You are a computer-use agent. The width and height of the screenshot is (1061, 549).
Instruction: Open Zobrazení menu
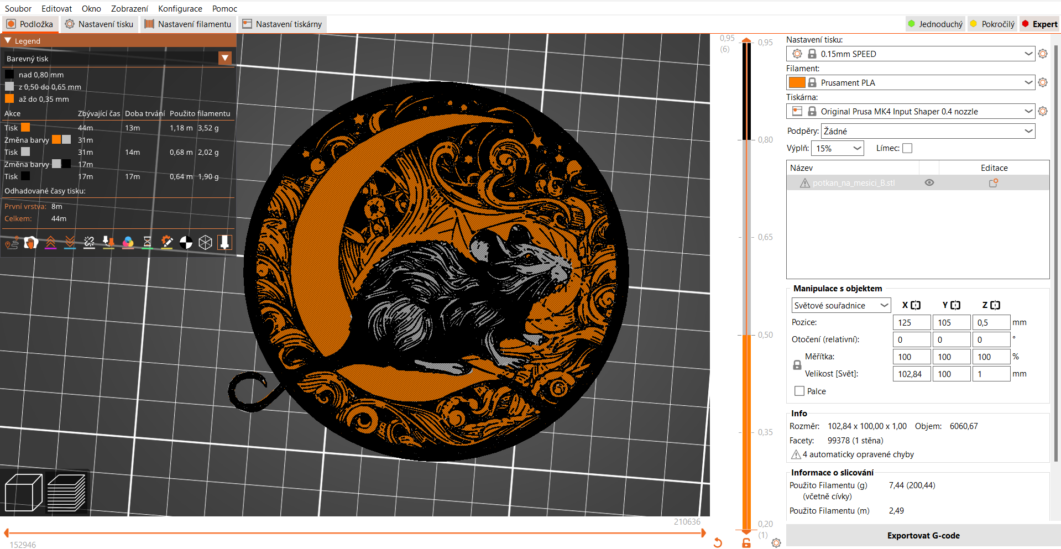[x=129, y=8]
